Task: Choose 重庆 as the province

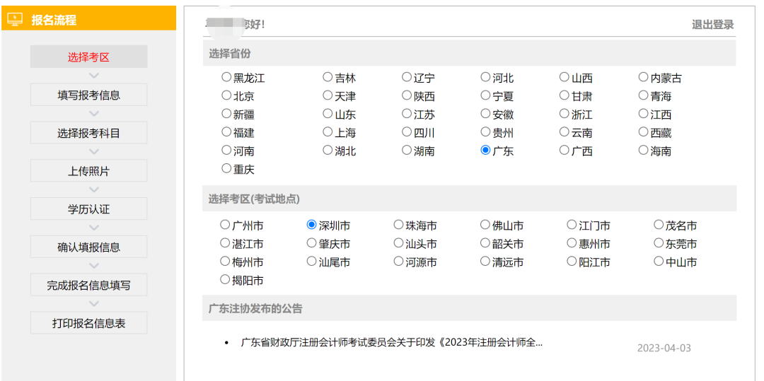Action: (226, 169)
